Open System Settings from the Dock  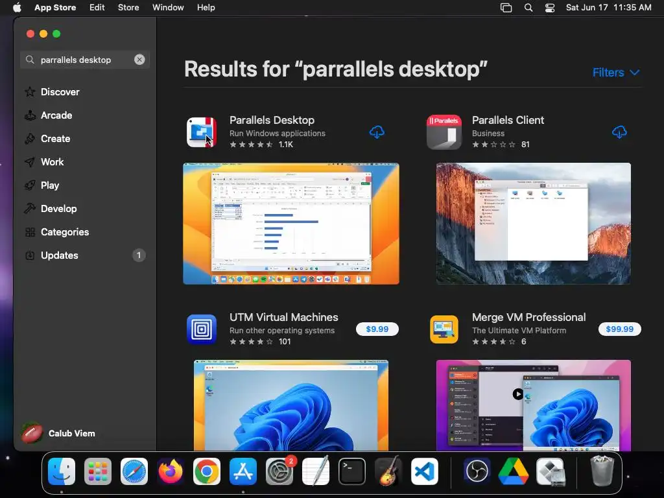(x=279, y=471)
